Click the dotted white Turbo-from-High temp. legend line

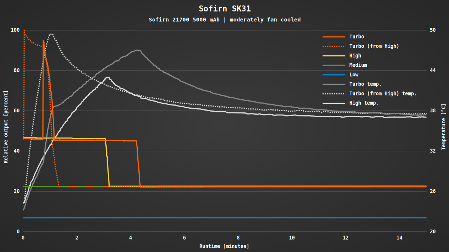click(x=334, y=93)
